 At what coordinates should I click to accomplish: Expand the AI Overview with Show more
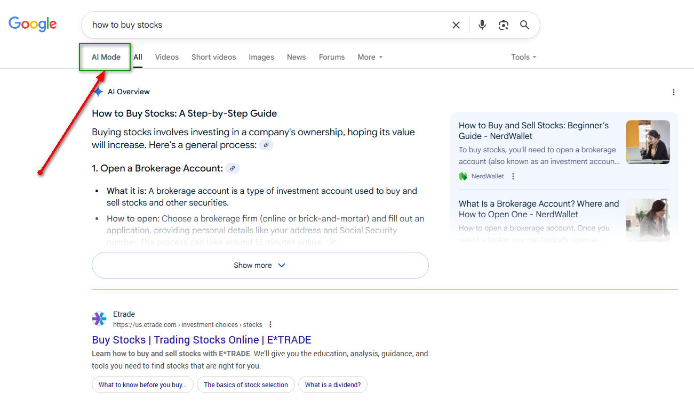pos(260,265)
